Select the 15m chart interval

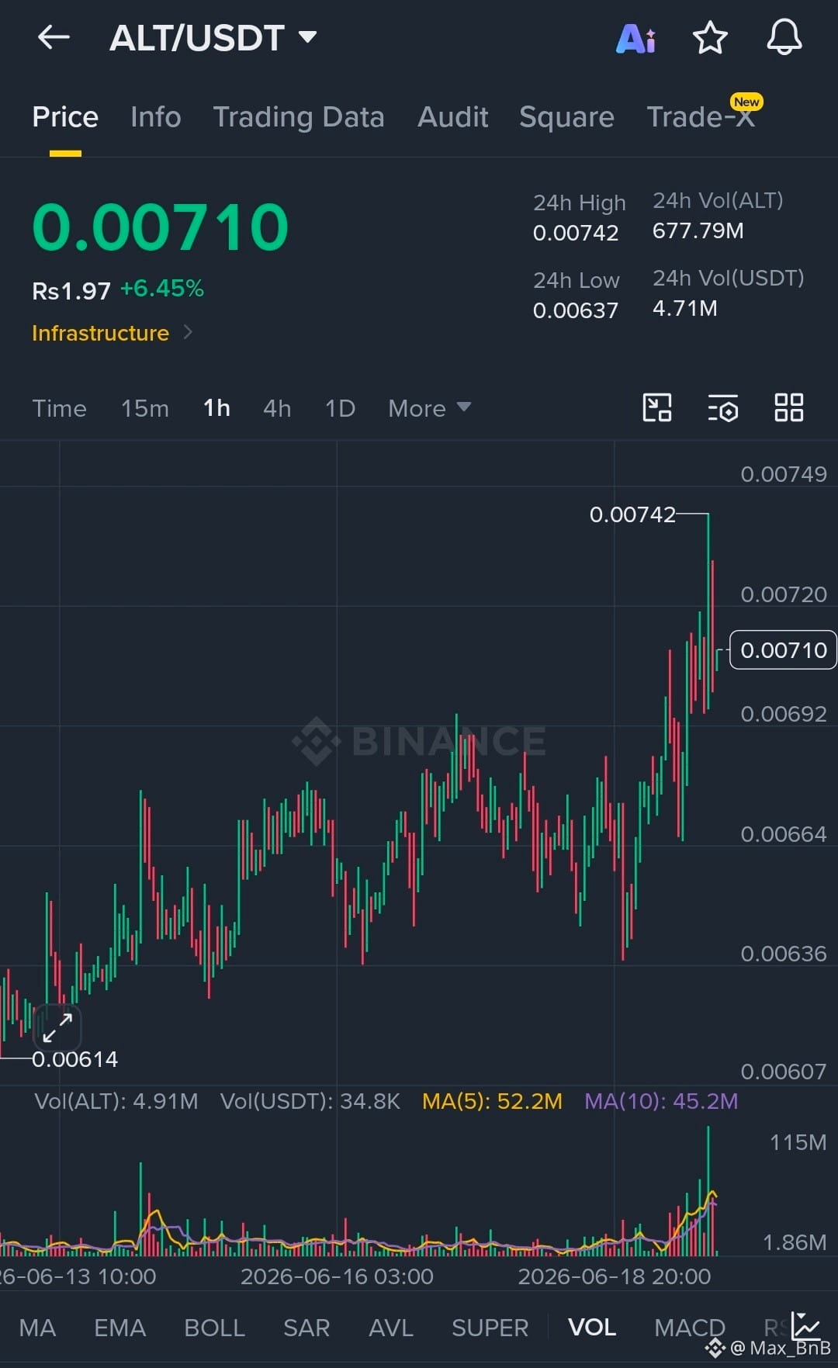click(x=145, y=408)
